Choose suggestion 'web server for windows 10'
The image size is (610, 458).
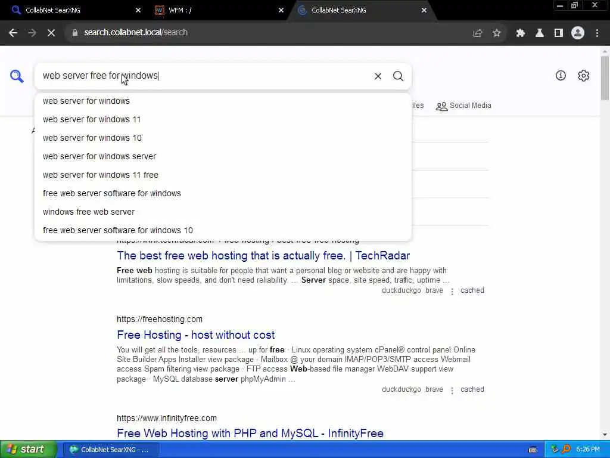[223, 138]
